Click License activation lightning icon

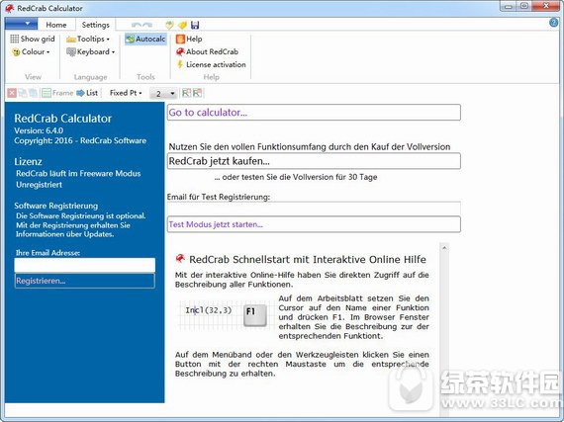point(180,64)
